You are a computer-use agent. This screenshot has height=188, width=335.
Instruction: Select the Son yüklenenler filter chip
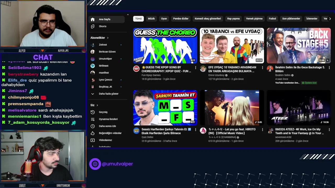click(x=291, y=19)
